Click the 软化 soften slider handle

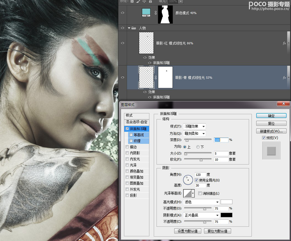tap(201, 160)
